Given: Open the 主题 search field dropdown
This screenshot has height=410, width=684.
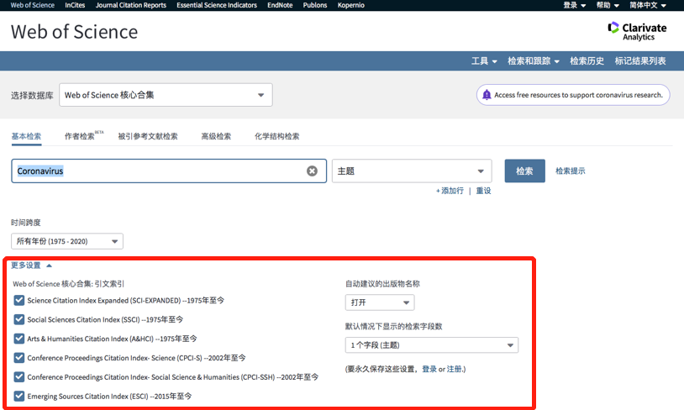Looking at the screenshot, I should pyautogui.click(x=412, y=171).
